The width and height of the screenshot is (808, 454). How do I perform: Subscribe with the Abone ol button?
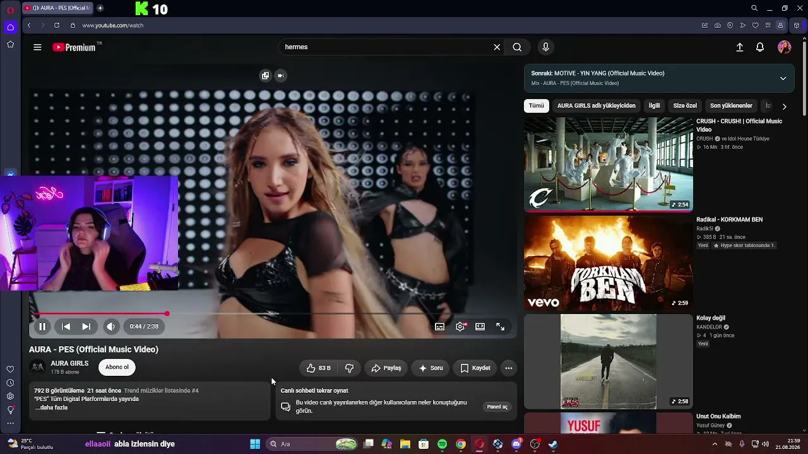(x=117, y=367)
